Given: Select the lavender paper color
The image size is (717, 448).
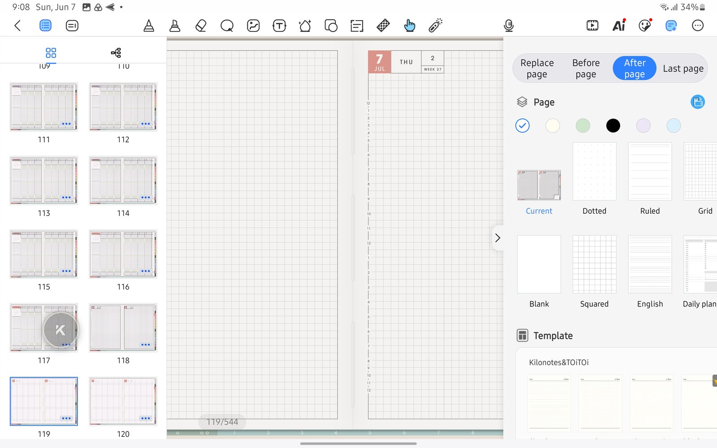Looking at the screenshot, I should [643, 125].
